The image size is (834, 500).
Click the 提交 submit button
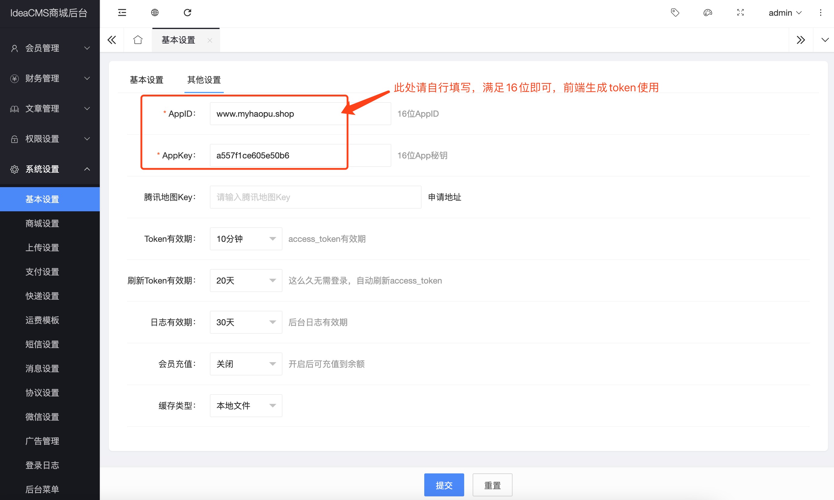pos(444,485)
